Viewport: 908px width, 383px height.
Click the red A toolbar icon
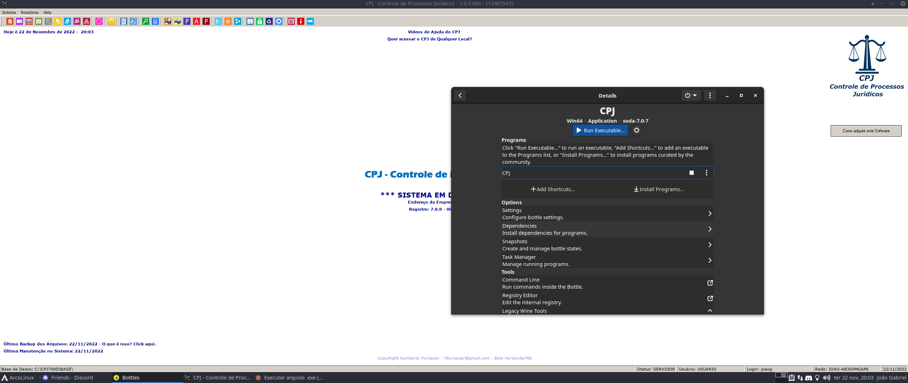pos(196,21)
